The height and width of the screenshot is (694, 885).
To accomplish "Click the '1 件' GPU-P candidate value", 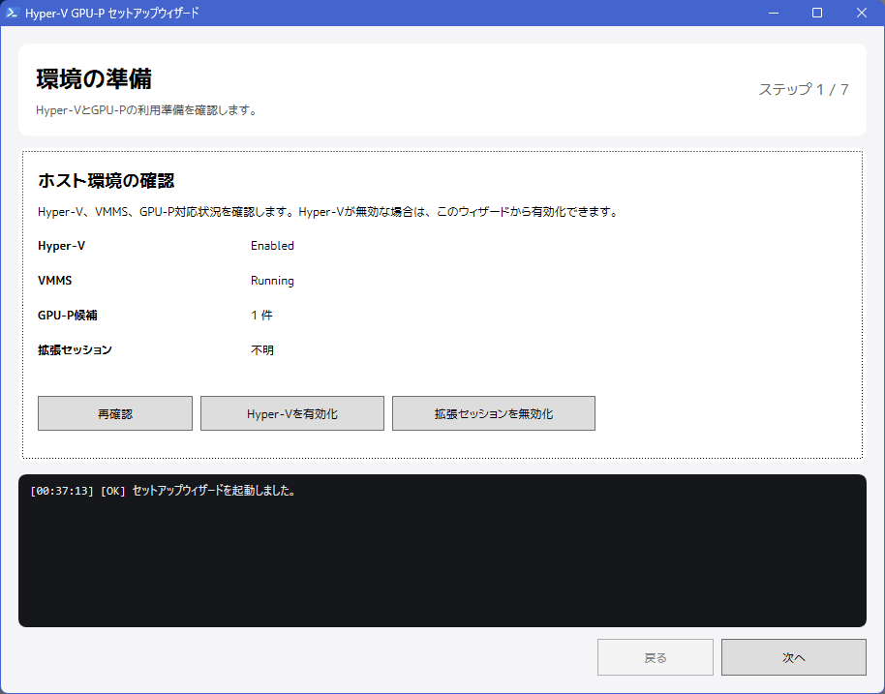I will (261, 315).
